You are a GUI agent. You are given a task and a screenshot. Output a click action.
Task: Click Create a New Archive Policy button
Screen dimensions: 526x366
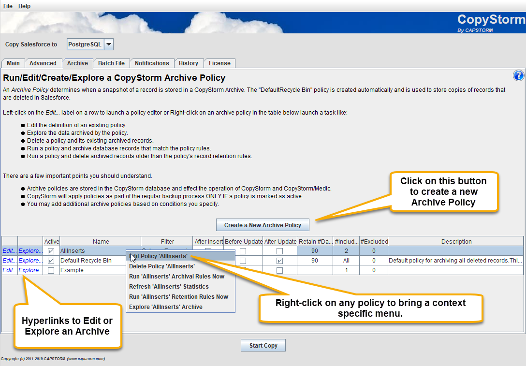coord(263,225)
